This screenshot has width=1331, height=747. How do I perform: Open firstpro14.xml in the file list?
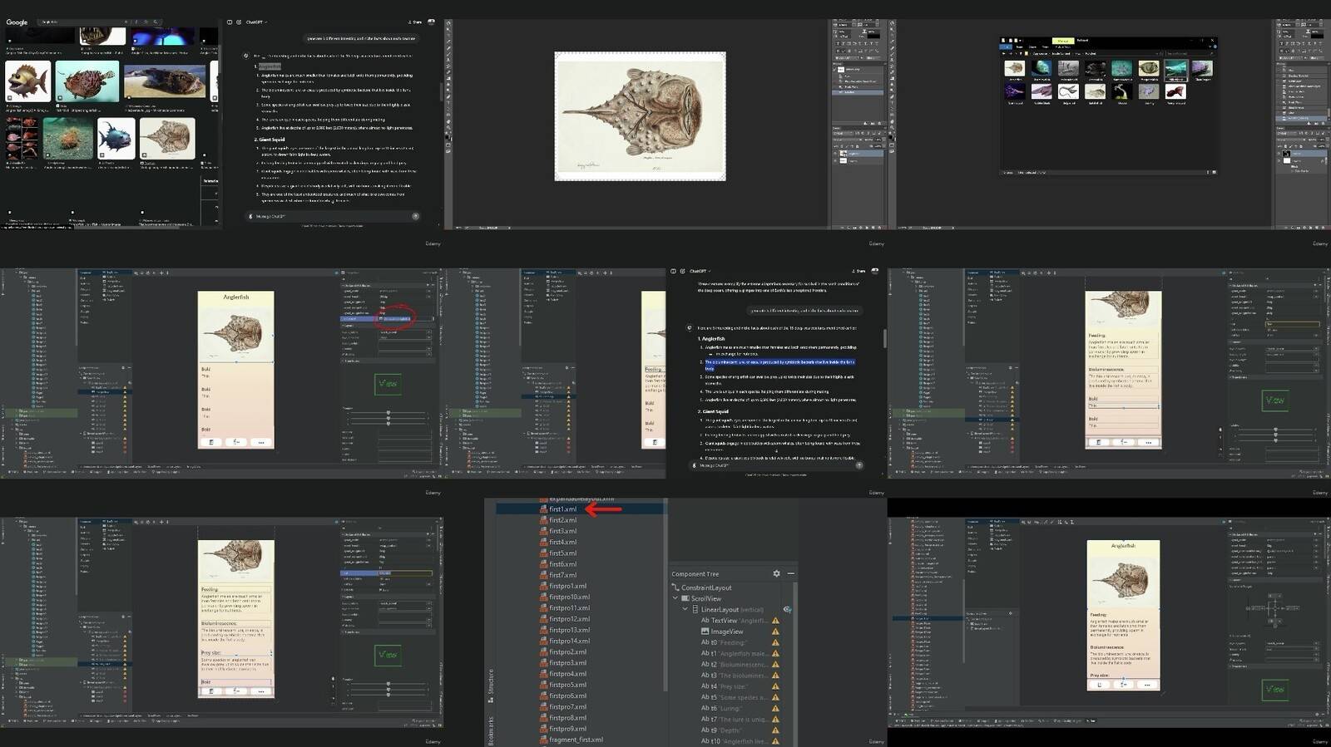[569, 641]
